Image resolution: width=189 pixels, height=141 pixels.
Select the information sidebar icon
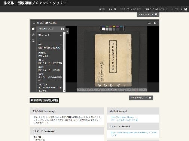click(33, 29)
